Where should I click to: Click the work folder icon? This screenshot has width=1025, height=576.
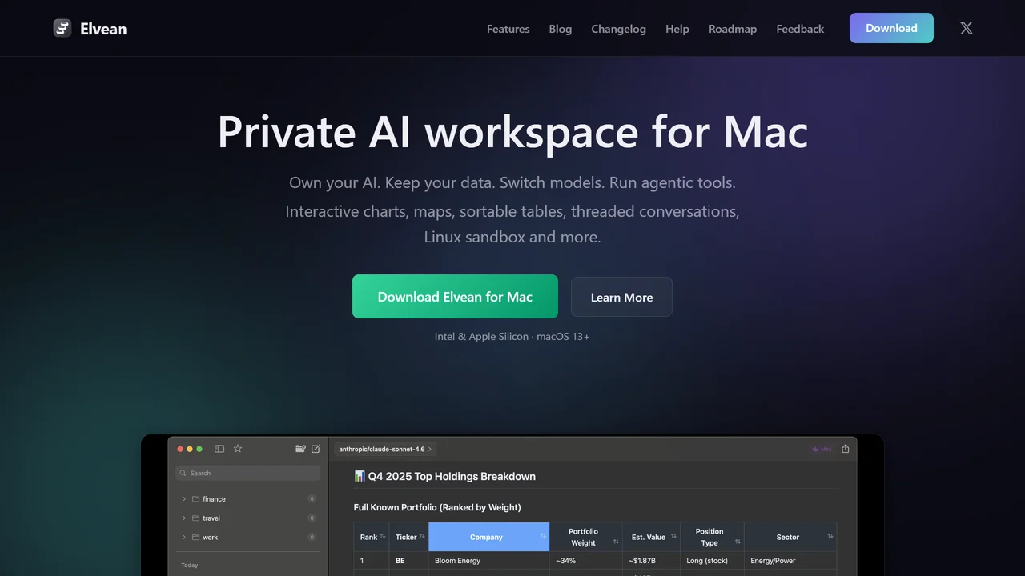195,538
